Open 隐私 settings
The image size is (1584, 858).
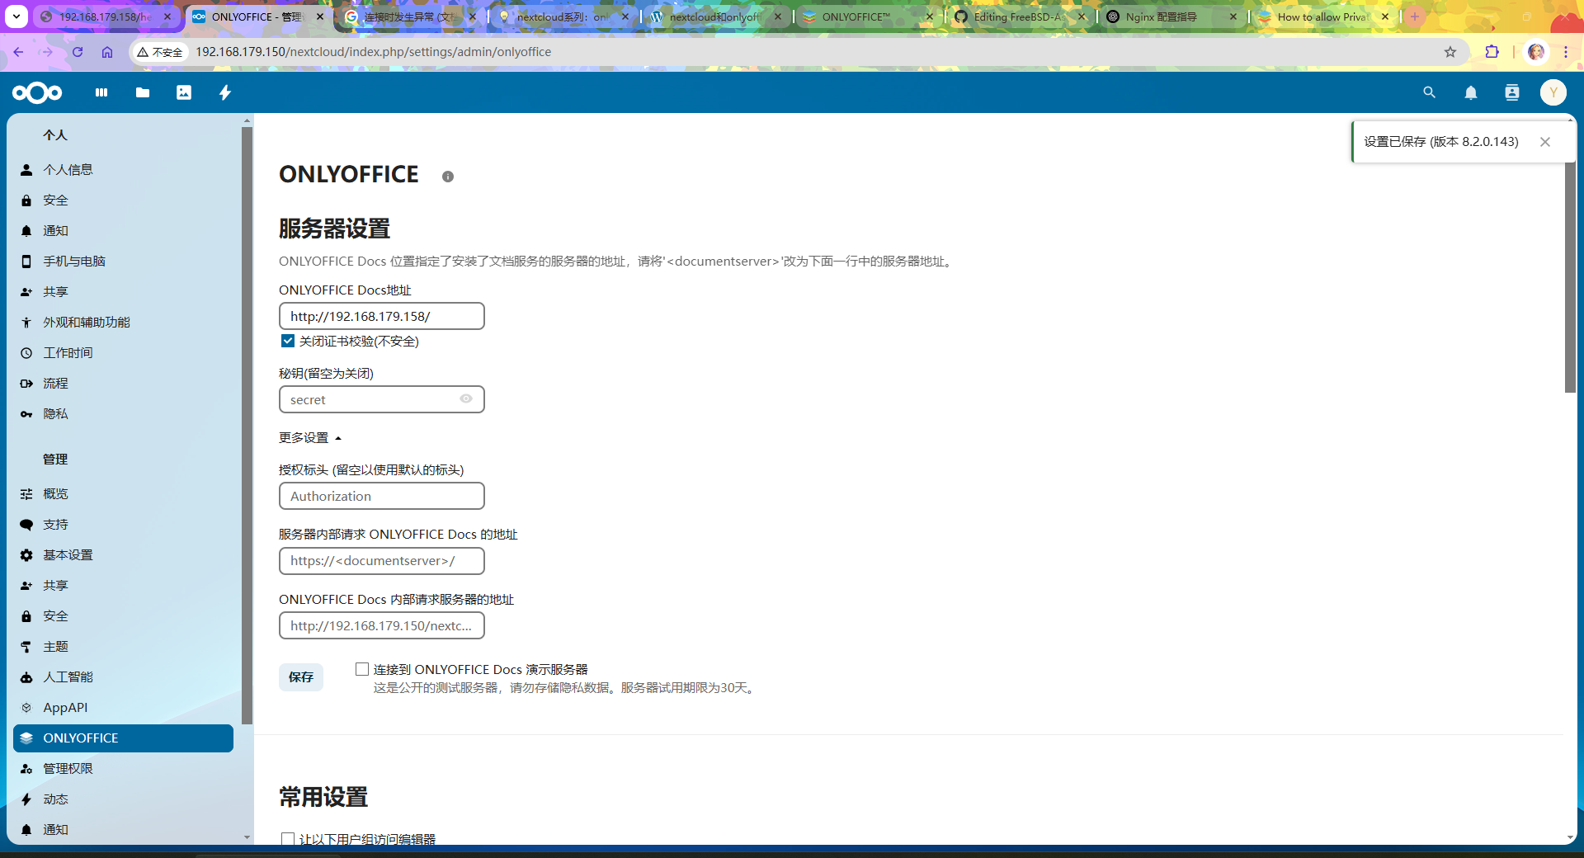pos(123,414)
